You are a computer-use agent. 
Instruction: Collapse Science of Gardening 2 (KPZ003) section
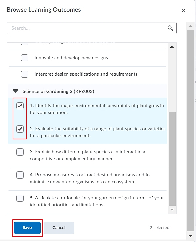(16, 91)
